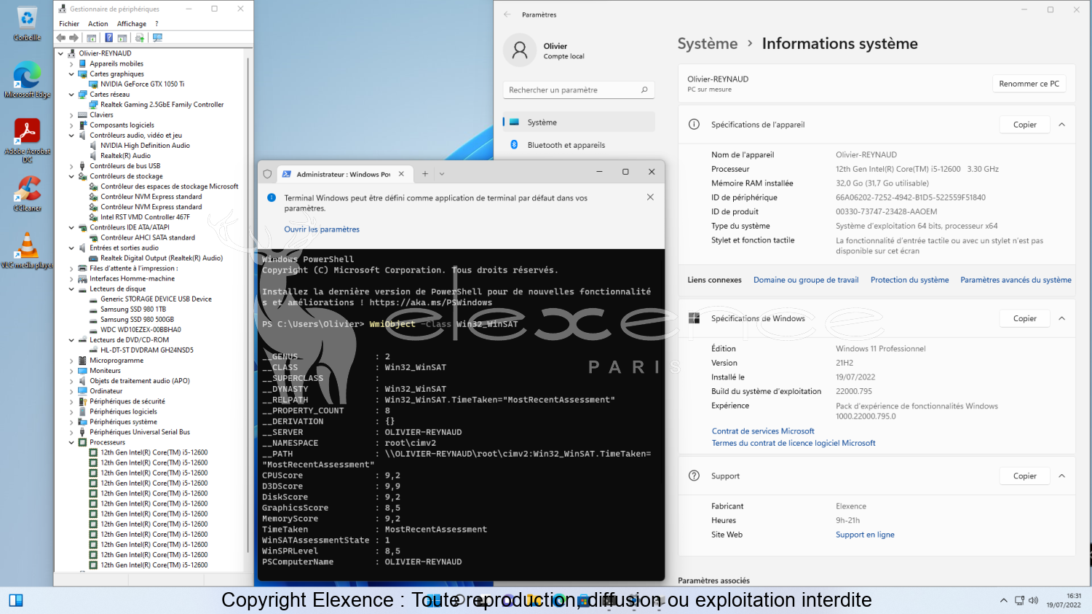
Task: Click the info icon beside Spécifications de l'appareil
Action: coord(695,125)
